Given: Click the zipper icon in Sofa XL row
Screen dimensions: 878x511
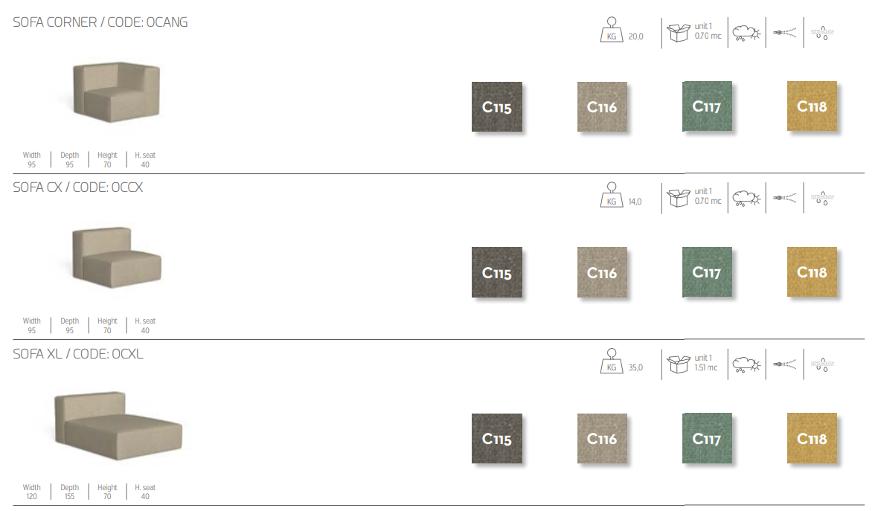Looking at the screenshot, I should [x=785, y=364].
